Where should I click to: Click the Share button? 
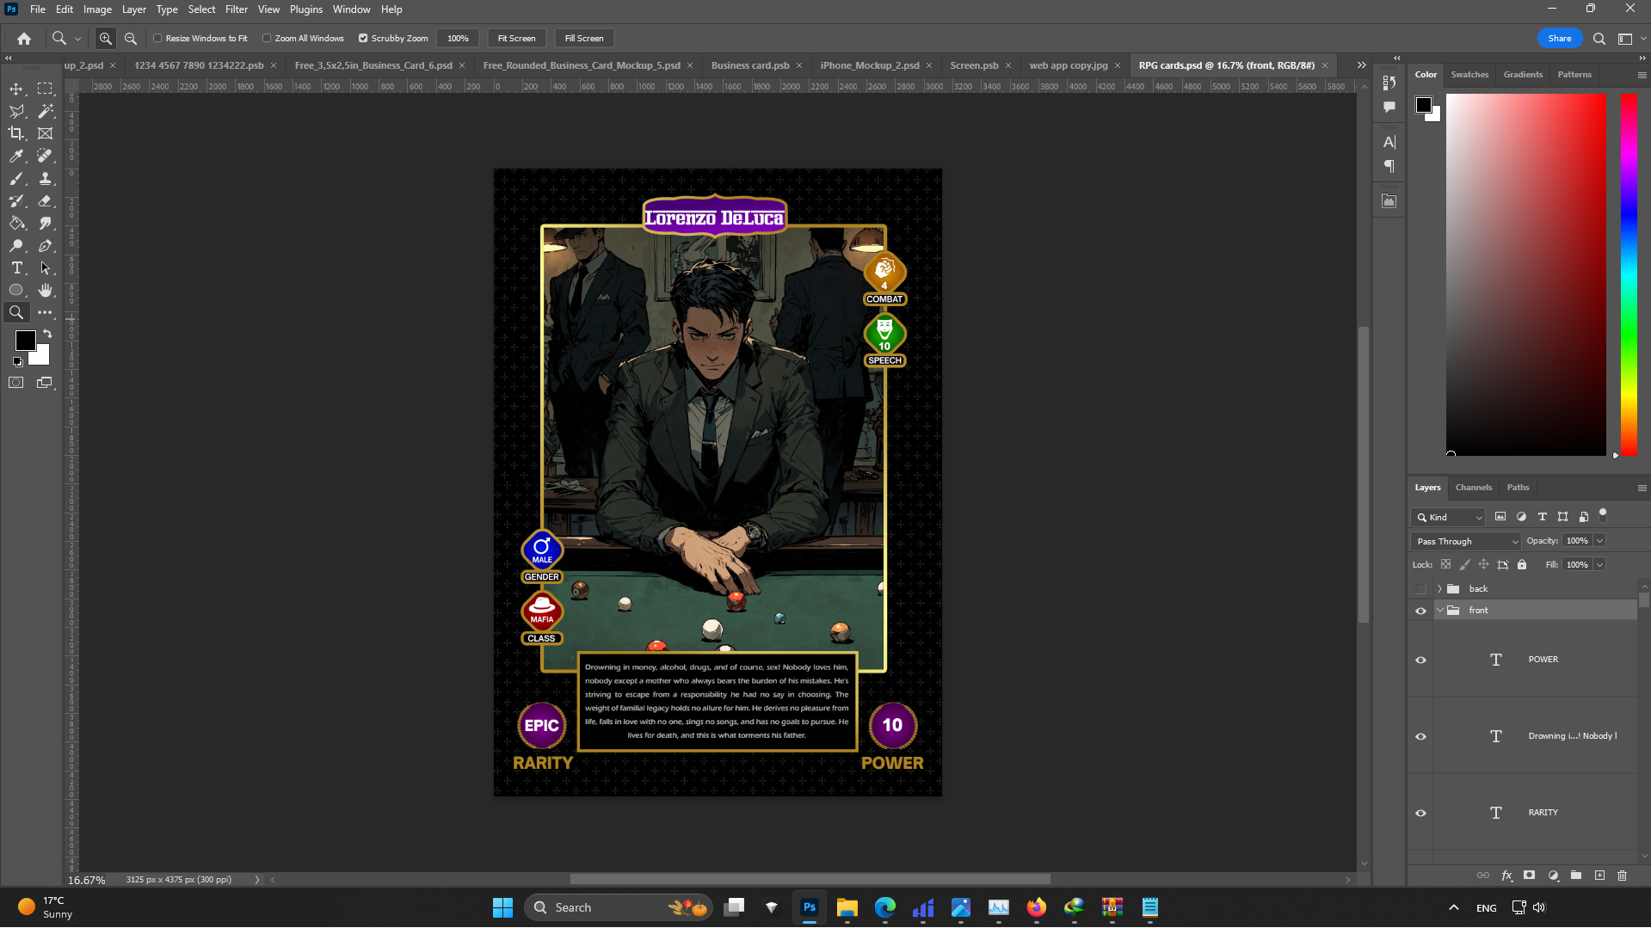tap(1559, 38)
